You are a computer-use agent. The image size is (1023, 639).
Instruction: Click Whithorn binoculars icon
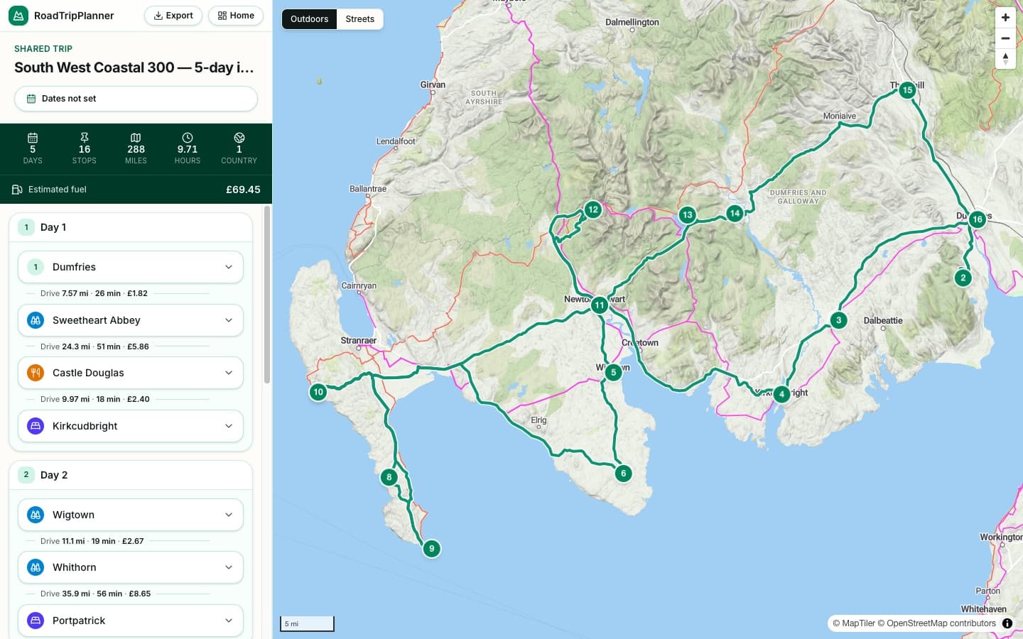(36, 567)
